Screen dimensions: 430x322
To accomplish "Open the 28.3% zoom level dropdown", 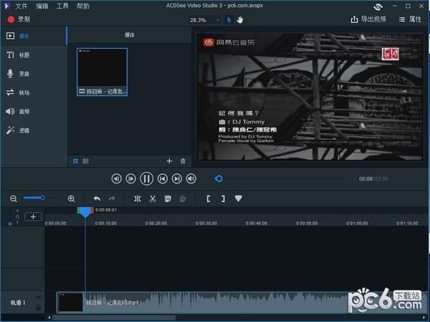I will coord(205,20).
